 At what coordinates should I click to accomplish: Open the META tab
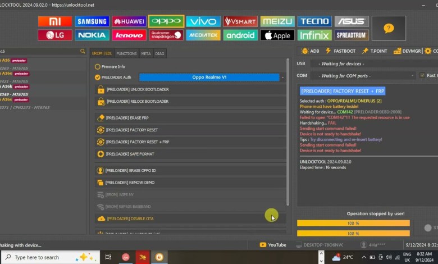coord(145,53)
